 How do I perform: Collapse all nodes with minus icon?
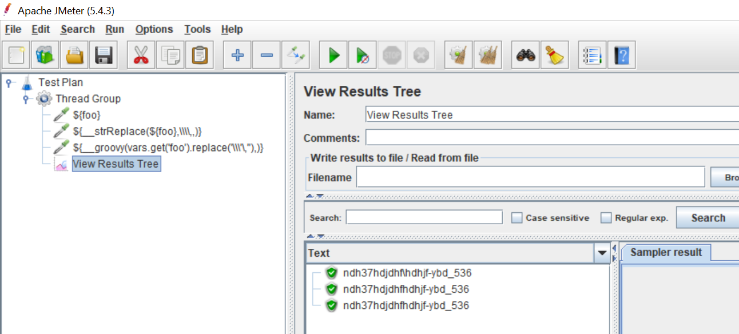(x=266, y=55)
